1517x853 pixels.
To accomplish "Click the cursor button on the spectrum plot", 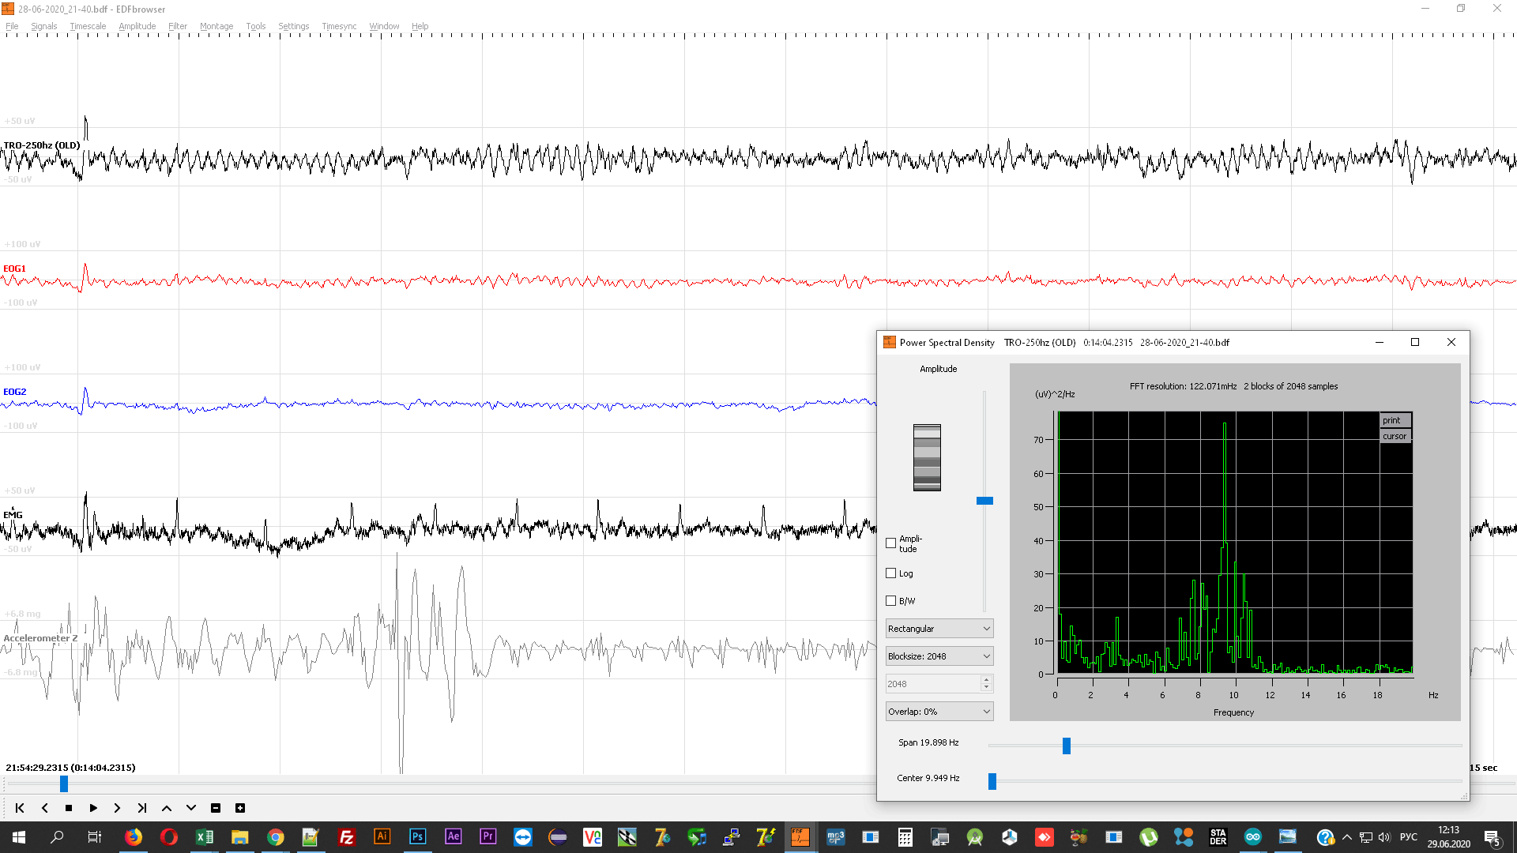I will tap(1395, 436).
